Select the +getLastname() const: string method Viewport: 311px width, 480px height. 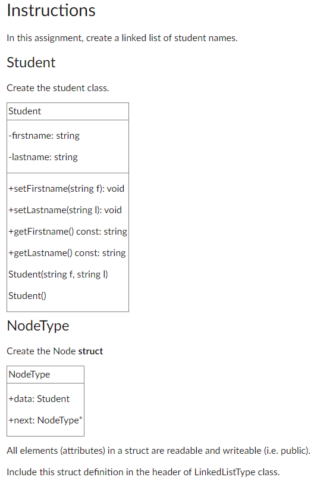(x=67, y=253)
